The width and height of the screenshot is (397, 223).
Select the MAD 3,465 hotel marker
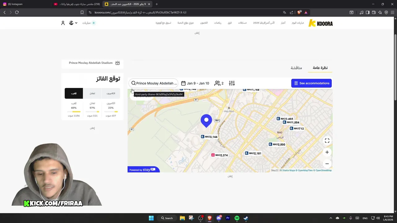pyautogui.click(x=285, y=119)
